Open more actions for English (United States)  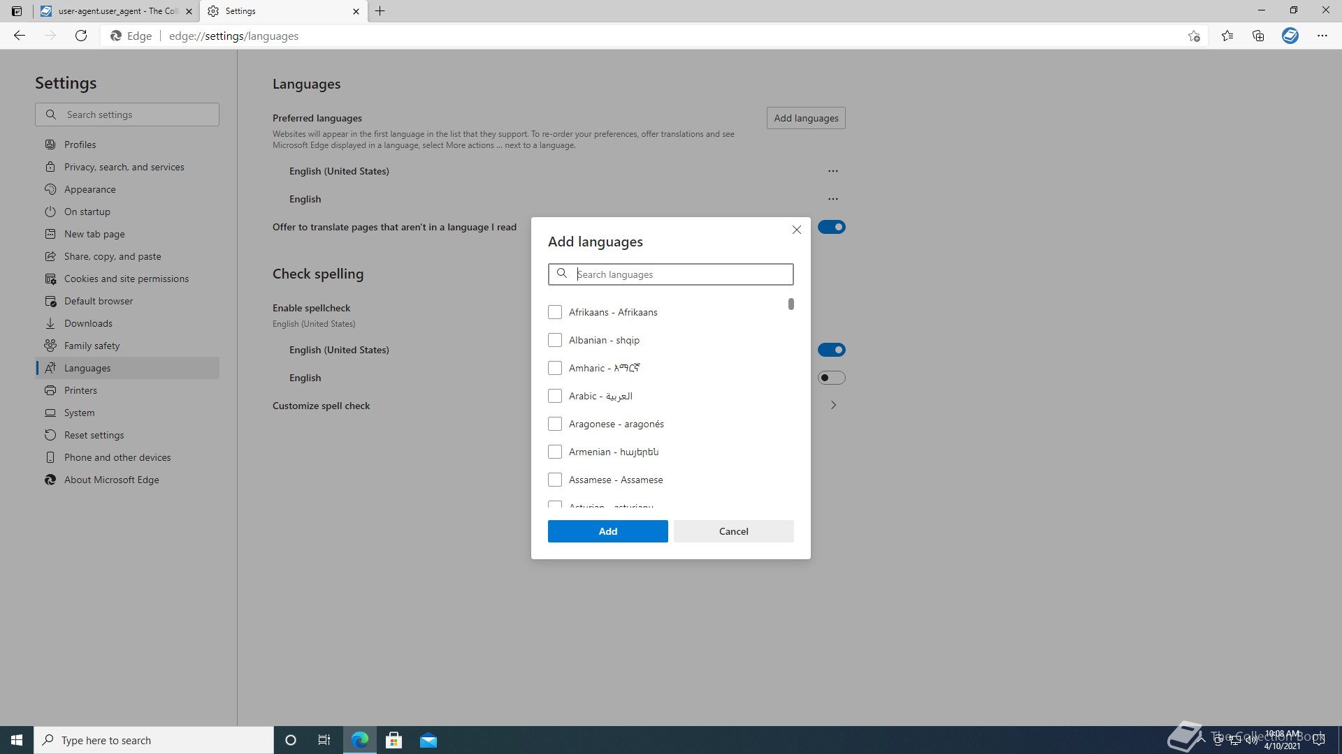pyautogui.click(x=832, y=171)
